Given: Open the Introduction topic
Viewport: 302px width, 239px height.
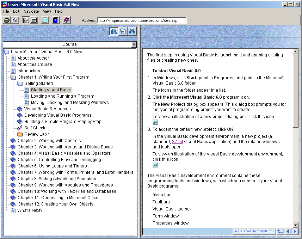Looking at the screenshot, I should coord(29,71).
